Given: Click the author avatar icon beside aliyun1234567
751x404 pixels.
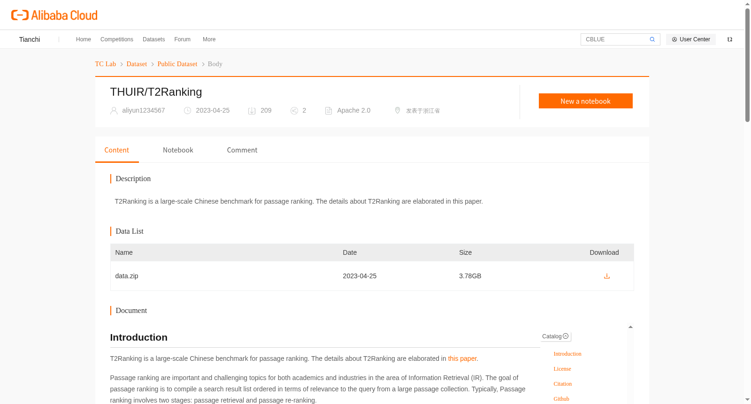Looking at the screenshot, I should click(x=114, y=111).
